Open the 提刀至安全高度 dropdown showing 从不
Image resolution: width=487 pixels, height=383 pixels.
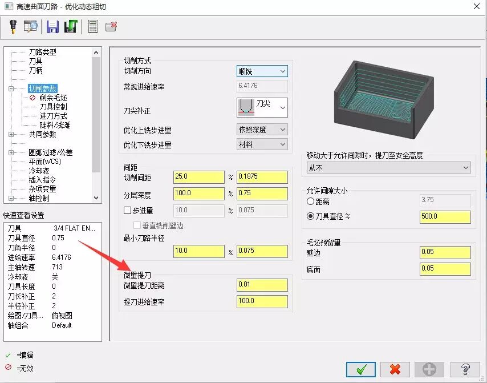coord(388,168)
